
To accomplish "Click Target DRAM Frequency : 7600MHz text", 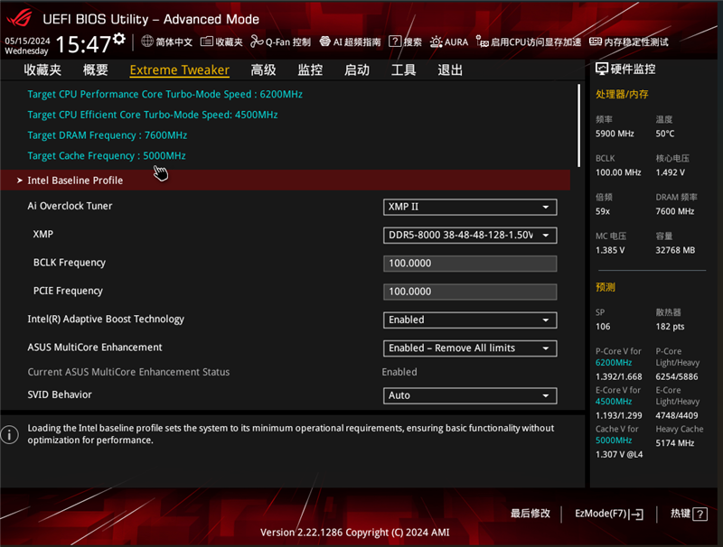I will click(108, 135).
